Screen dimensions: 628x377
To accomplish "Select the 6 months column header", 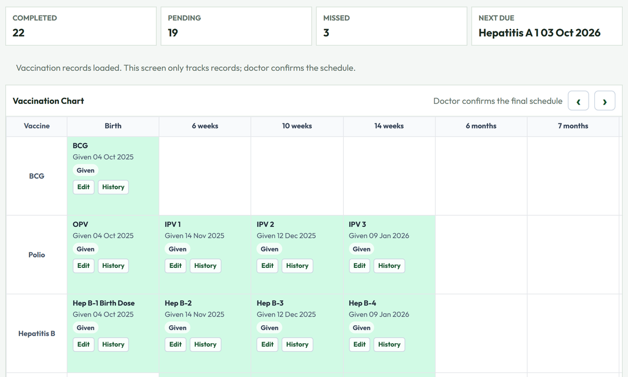I will (481, 126).
